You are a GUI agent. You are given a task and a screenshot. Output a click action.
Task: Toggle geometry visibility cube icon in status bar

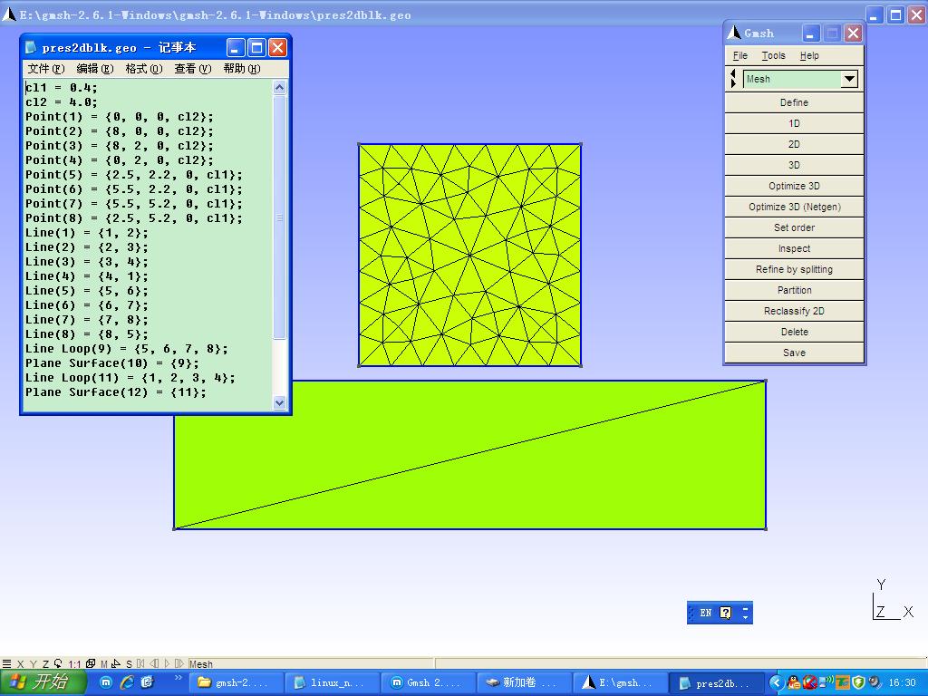(91, 663)
